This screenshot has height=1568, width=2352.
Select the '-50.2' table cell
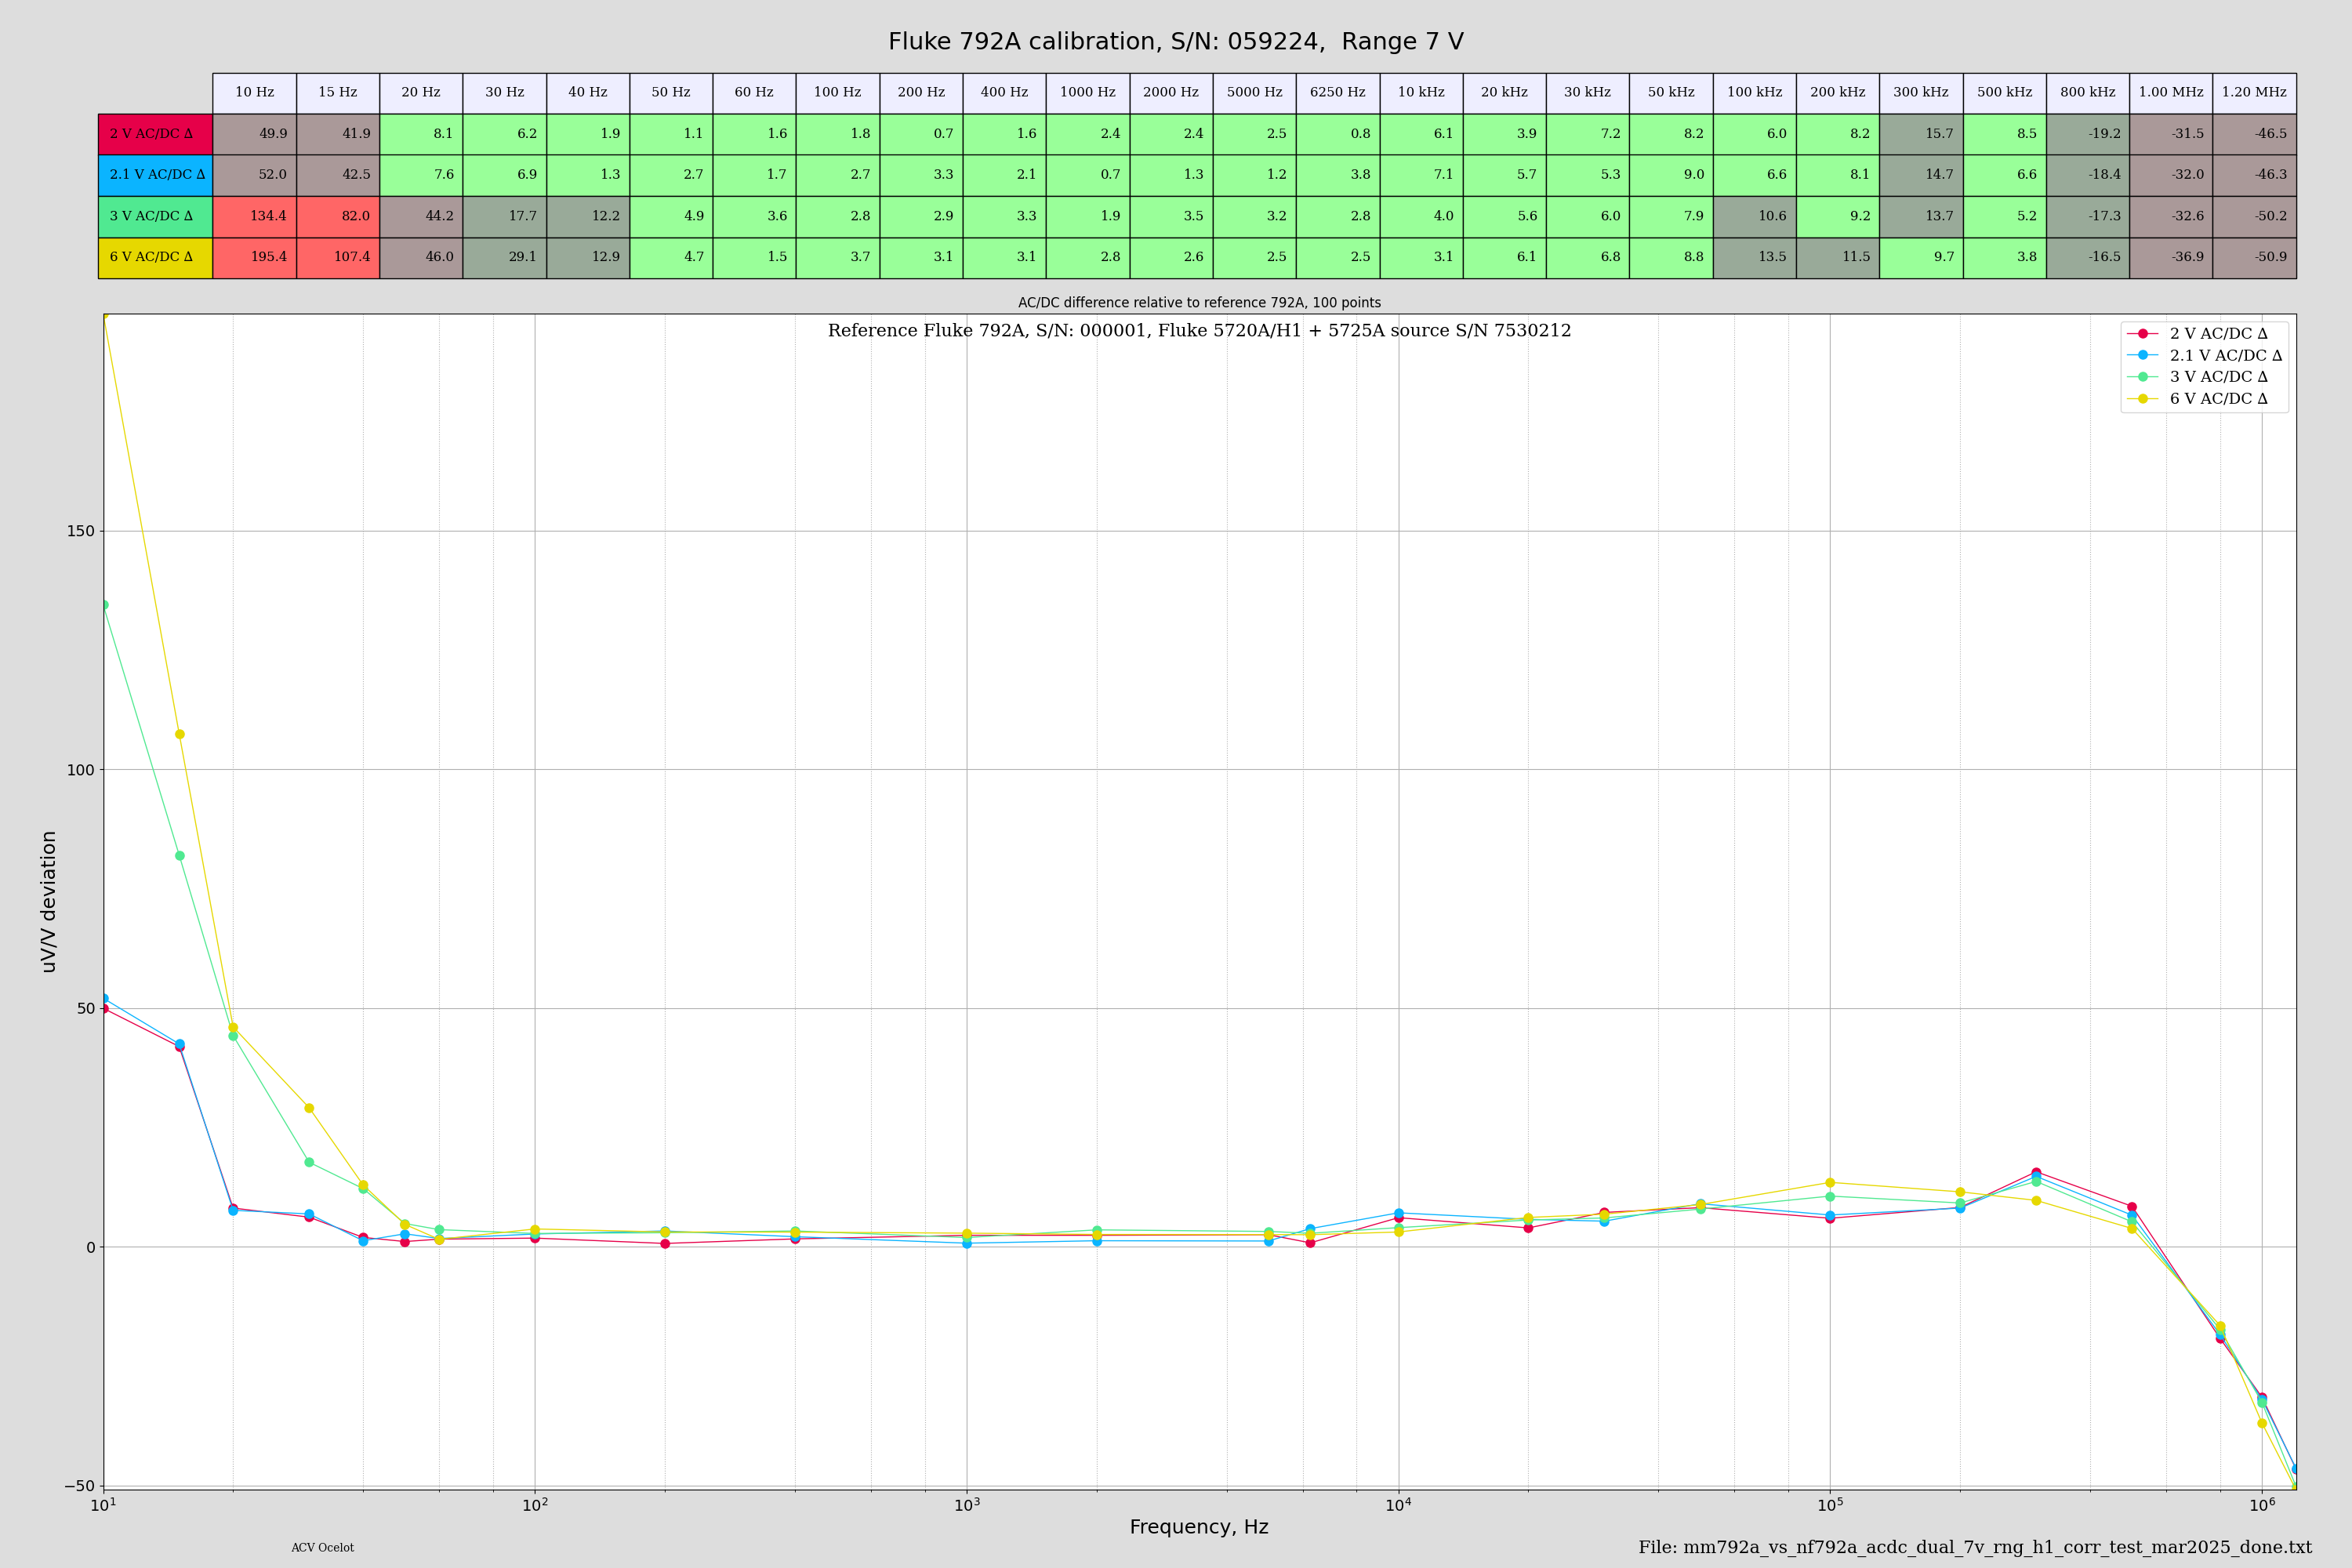click(2255, 216)
